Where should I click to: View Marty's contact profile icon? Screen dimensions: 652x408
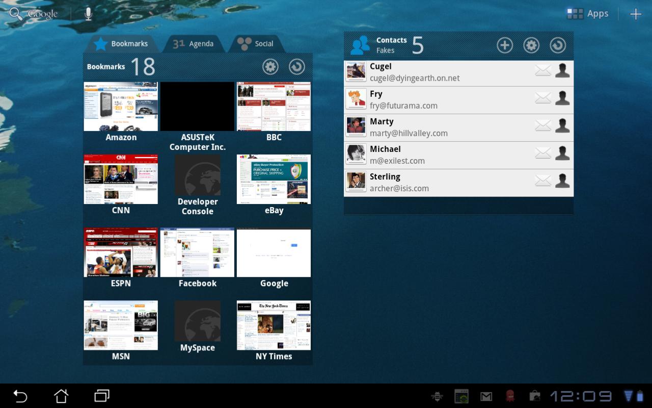(562, 125)
